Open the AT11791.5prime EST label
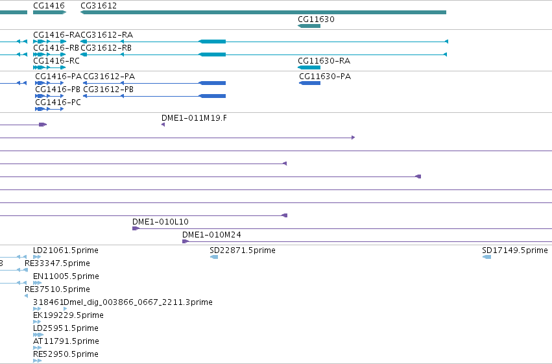 pyautogui.click(x=66, y=341)
